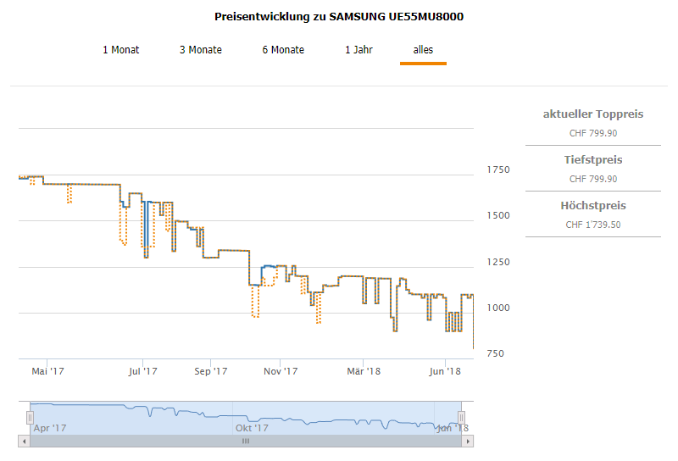Viewport: 678px width, 461px height.
Task: Click the 1750 y-axis label
Action: coord(498,170)
